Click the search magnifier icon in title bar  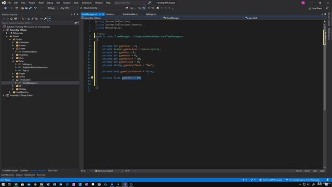pyautogui.click(x=149, y=3)
